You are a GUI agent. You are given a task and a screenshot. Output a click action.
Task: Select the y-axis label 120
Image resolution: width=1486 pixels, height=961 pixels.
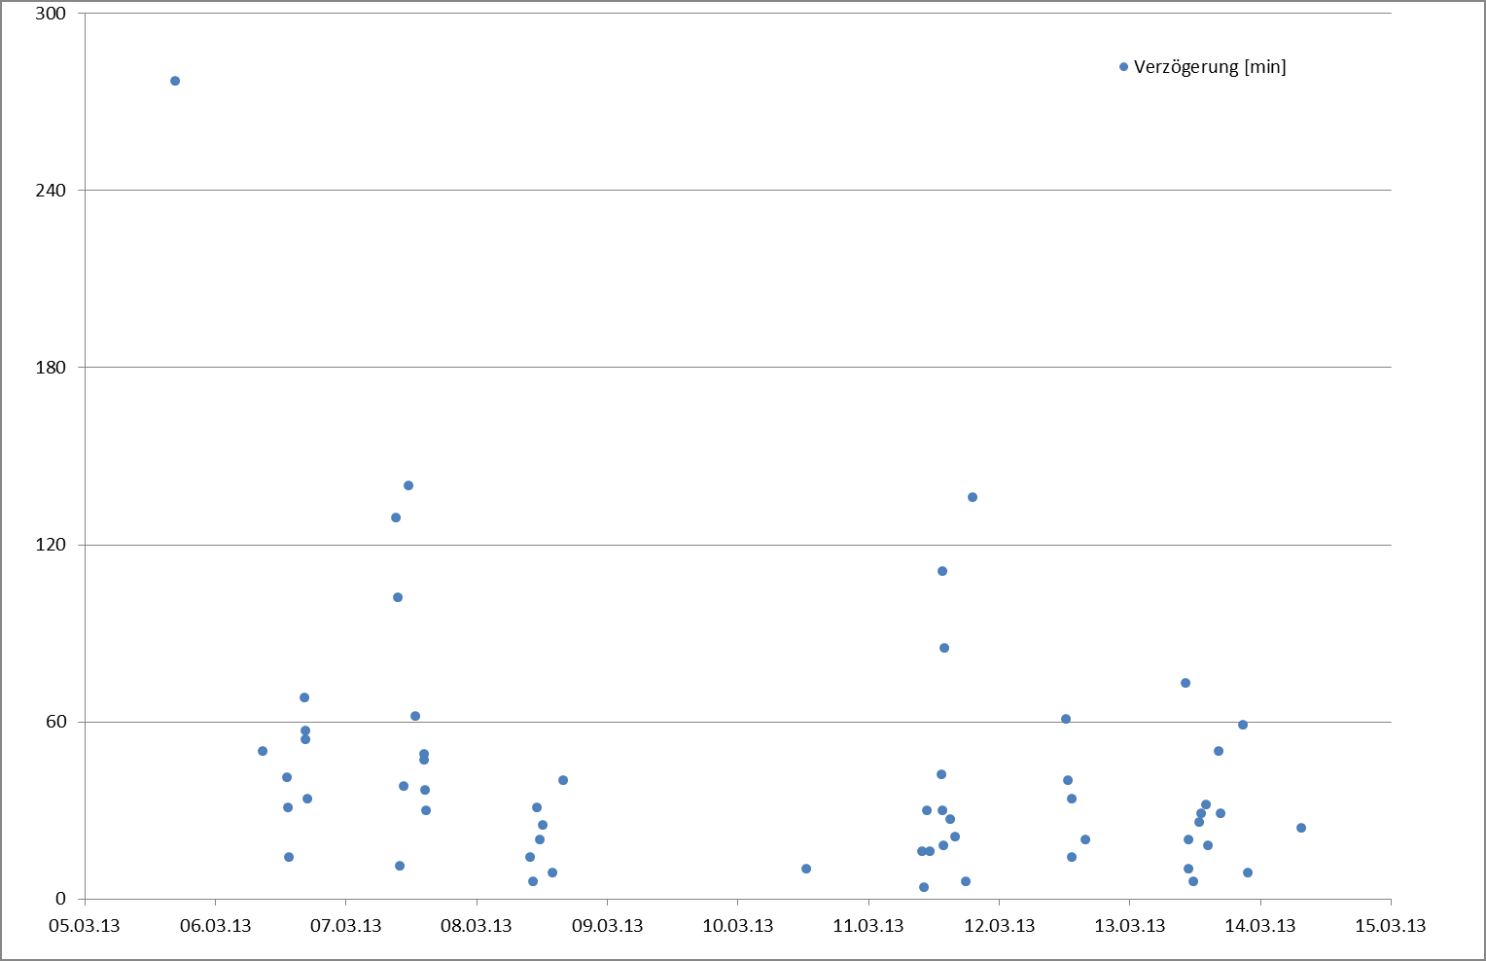tap(51, 545)
